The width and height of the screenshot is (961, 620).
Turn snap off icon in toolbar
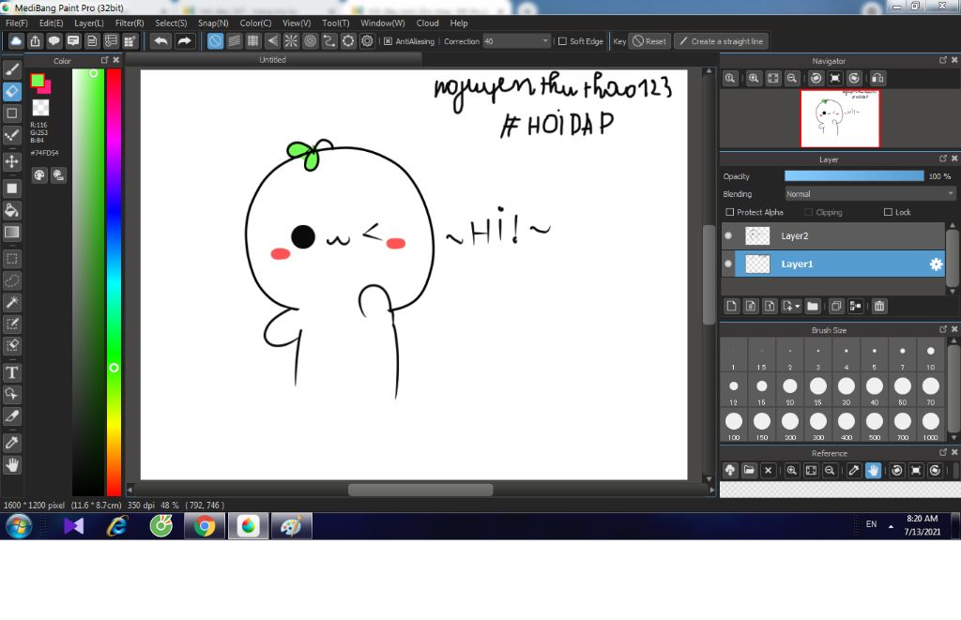[215, 41]
